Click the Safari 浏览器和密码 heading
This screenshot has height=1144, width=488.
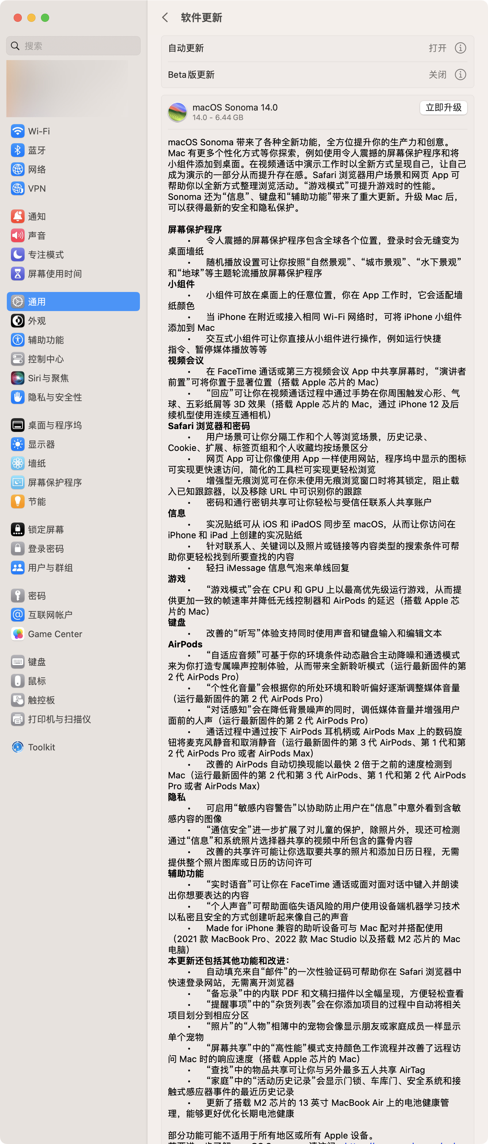click(x=209, y=426)
